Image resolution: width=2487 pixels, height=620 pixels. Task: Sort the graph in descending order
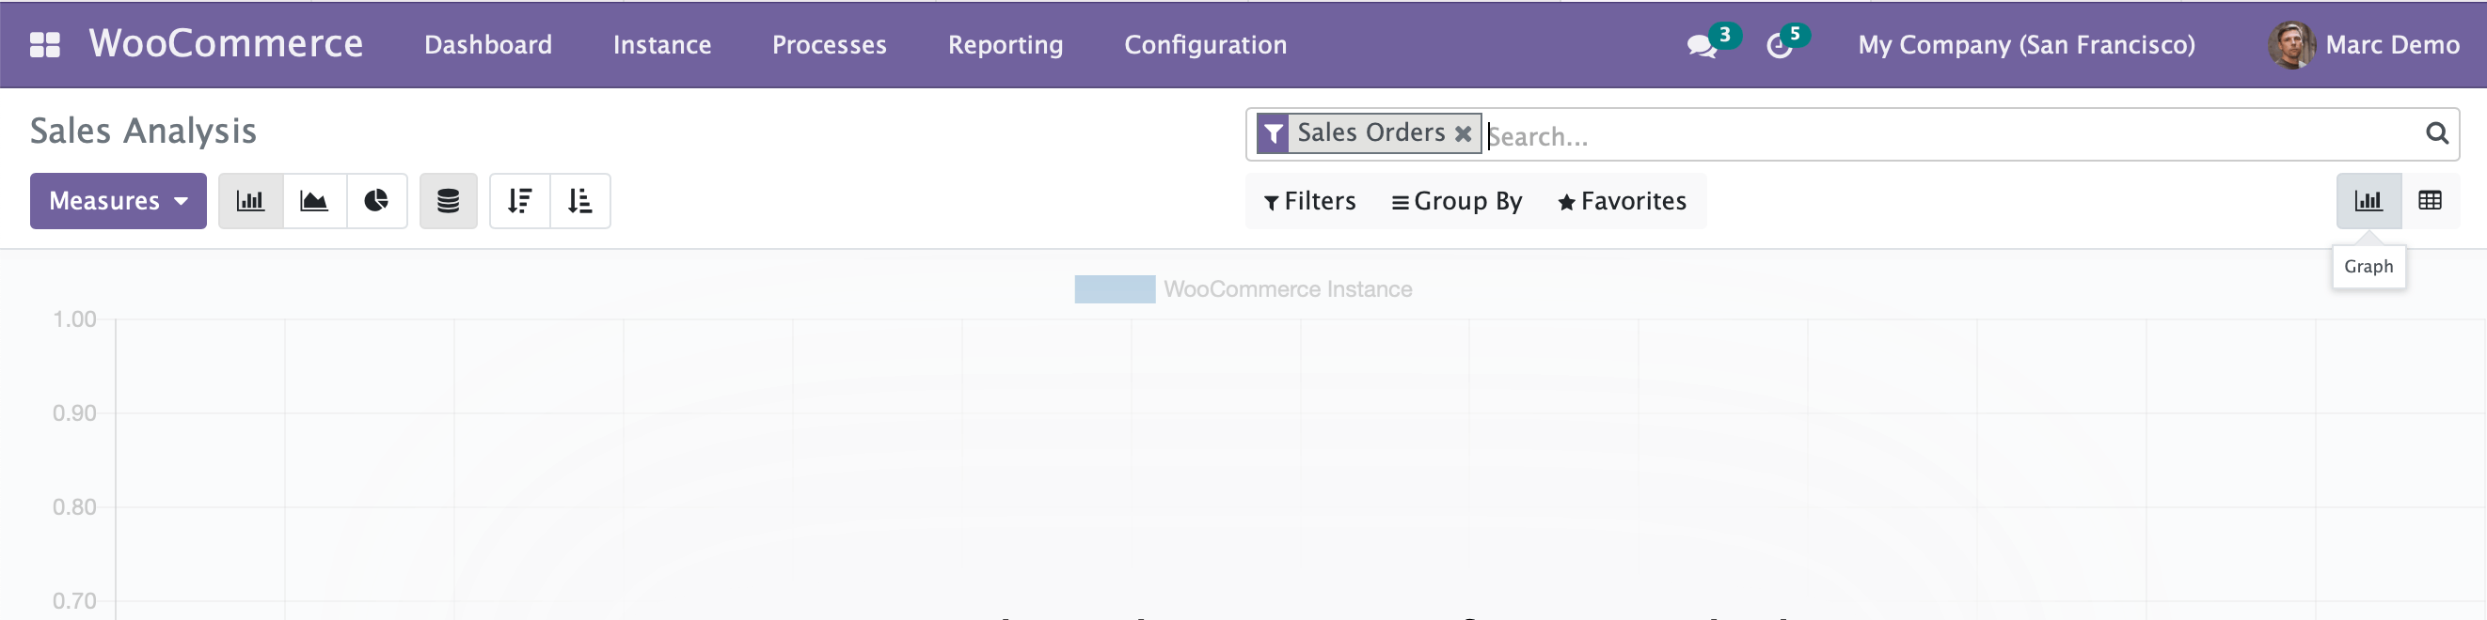pos(519,200)
